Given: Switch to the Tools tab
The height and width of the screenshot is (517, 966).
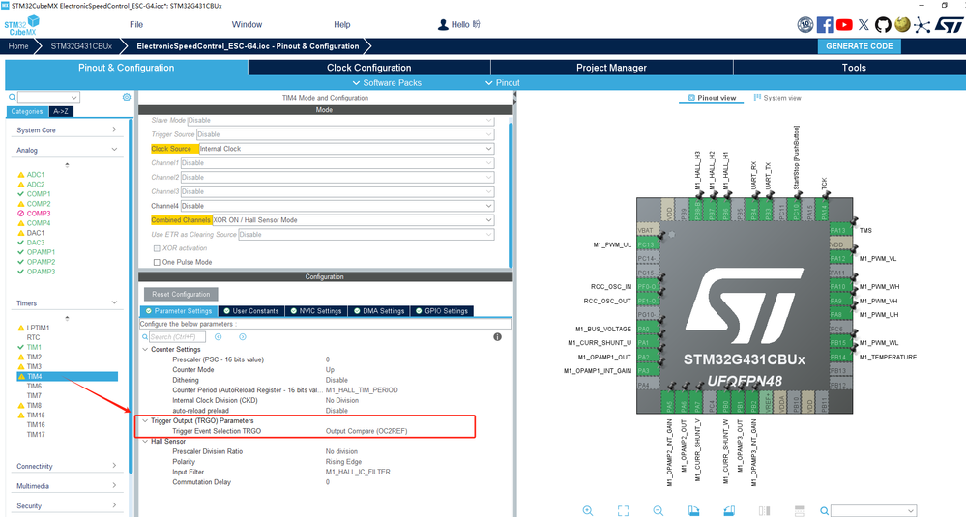Looking at the screenshot, I should coord(854,68).
